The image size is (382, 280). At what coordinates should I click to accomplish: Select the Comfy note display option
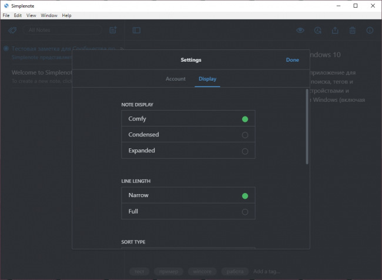pyautogui.click(x=188, y=119)
